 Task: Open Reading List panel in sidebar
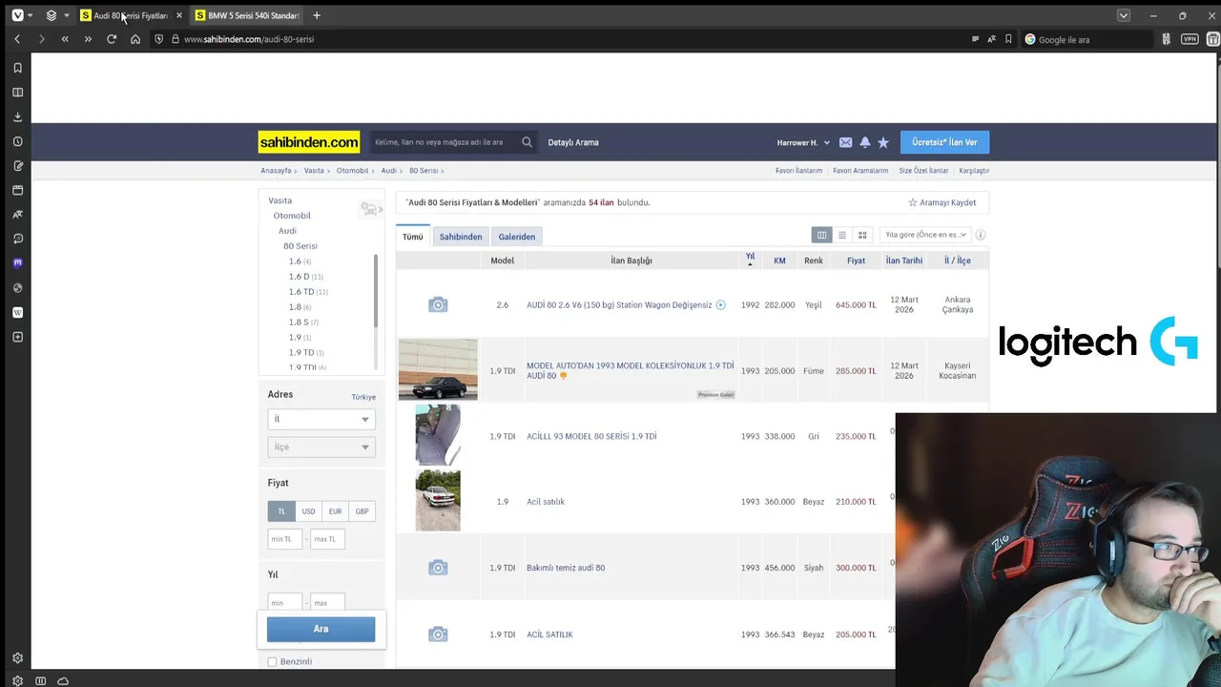click(17, 93)
